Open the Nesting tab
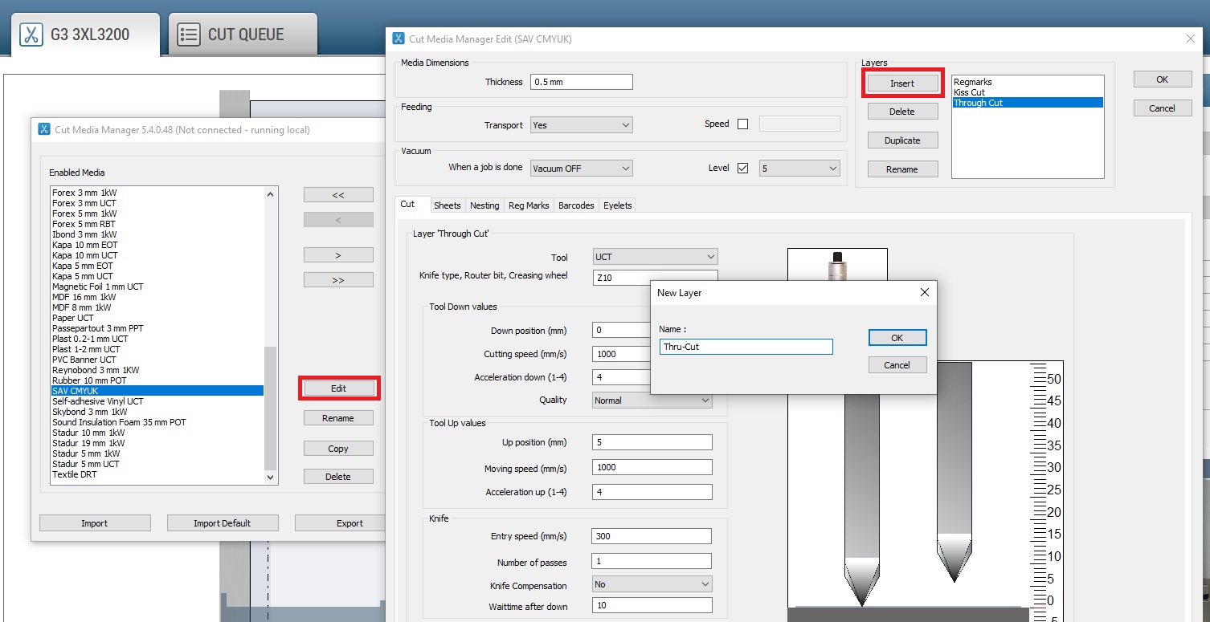This screenshot has width=1210, height=622. pos(484,205)
